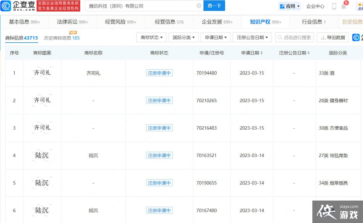Expand the 商标状态 filter dropdown

pyautogui.click(x=151, y=38)
